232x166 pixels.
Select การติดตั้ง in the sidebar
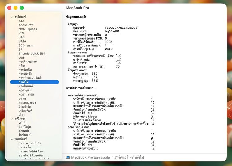click(x=25, y=147)
